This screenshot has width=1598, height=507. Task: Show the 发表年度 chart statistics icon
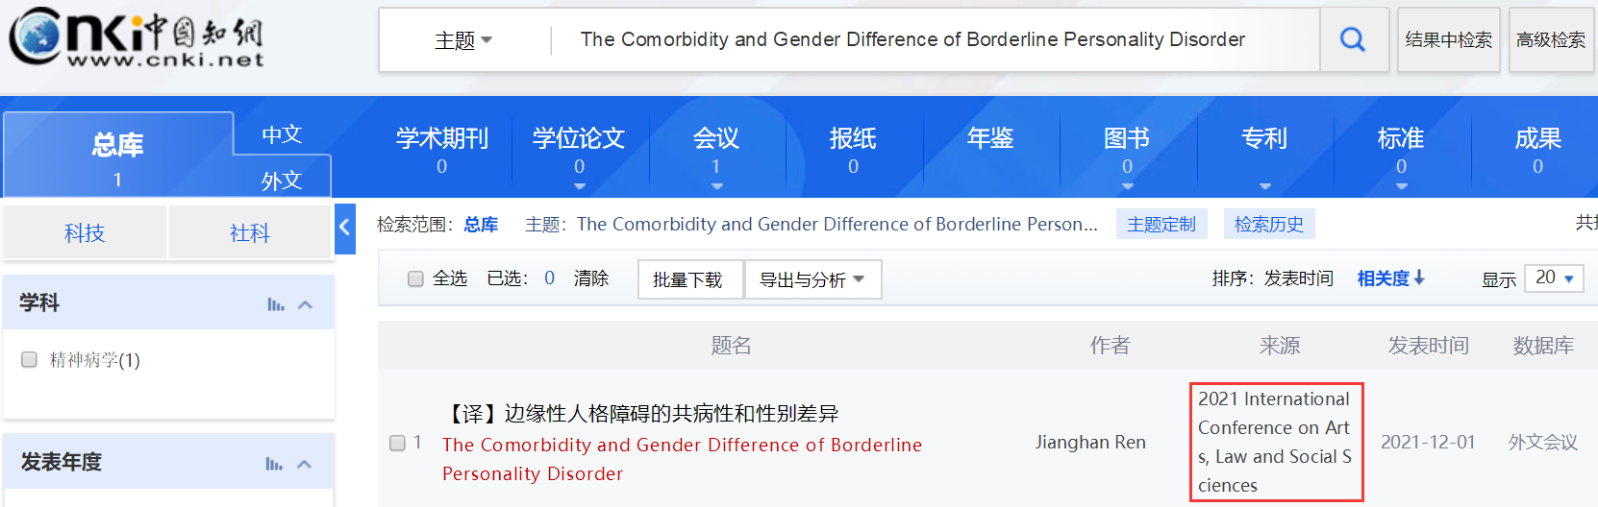click(274, 464)
